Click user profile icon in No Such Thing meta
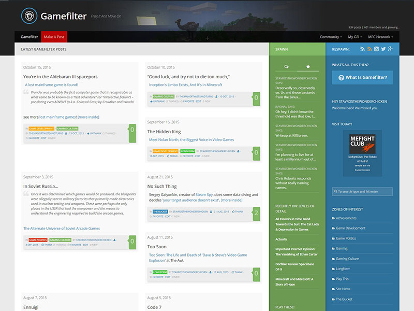 click(211, 211)
